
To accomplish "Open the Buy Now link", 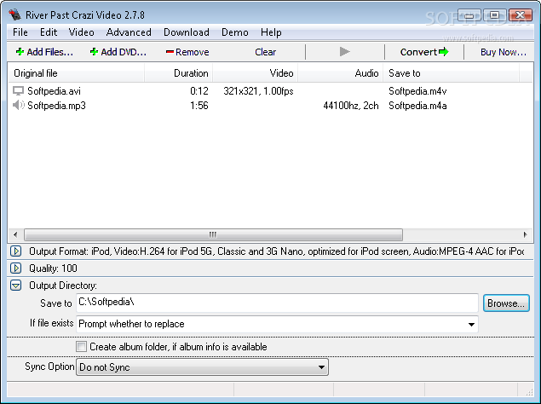I will pyautogui.click(x=504, y=52).
